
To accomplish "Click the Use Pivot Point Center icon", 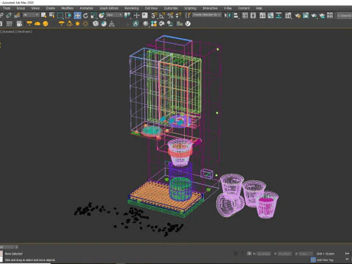I will [x=128, y=15].
